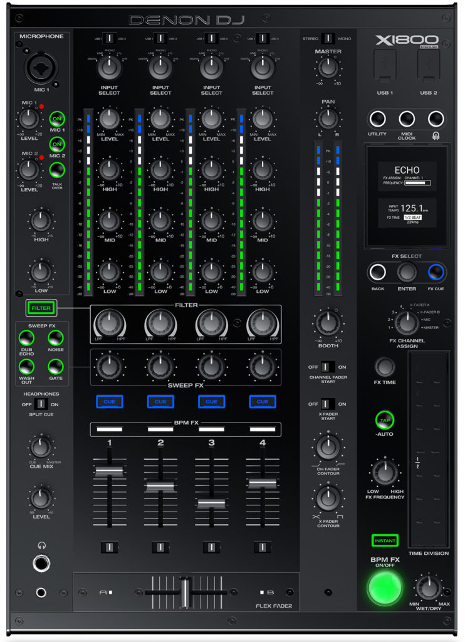This screenshot has width=465, height=642.
Task: Adjust the Booth level knob
Action: click(328, 323)
